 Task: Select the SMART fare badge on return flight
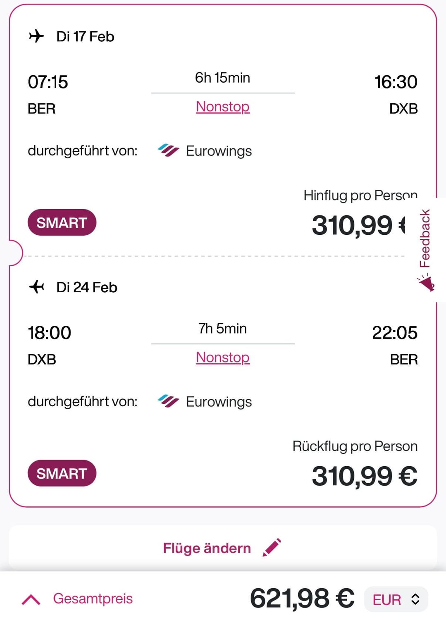(x=62, y=473)
